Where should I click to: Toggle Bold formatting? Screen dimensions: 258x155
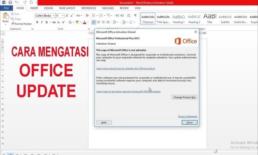(x=37, y=22)
